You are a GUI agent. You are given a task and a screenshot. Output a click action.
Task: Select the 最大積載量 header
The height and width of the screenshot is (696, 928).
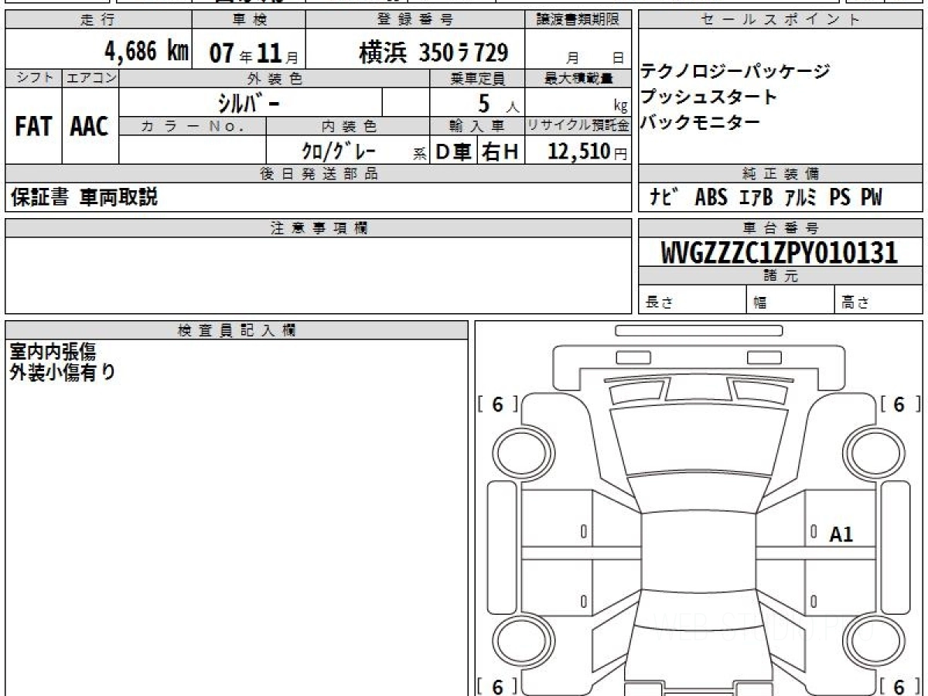(x=579, y=78)
